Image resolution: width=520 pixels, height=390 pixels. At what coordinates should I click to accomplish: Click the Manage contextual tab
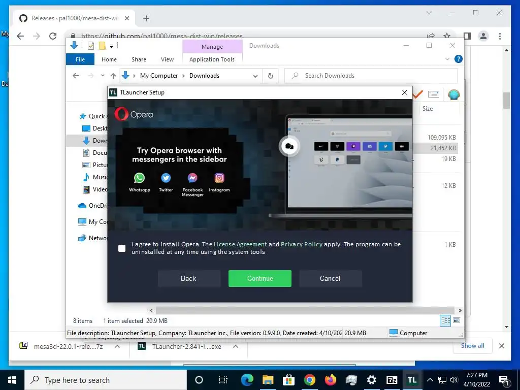(x=212, y=47)
